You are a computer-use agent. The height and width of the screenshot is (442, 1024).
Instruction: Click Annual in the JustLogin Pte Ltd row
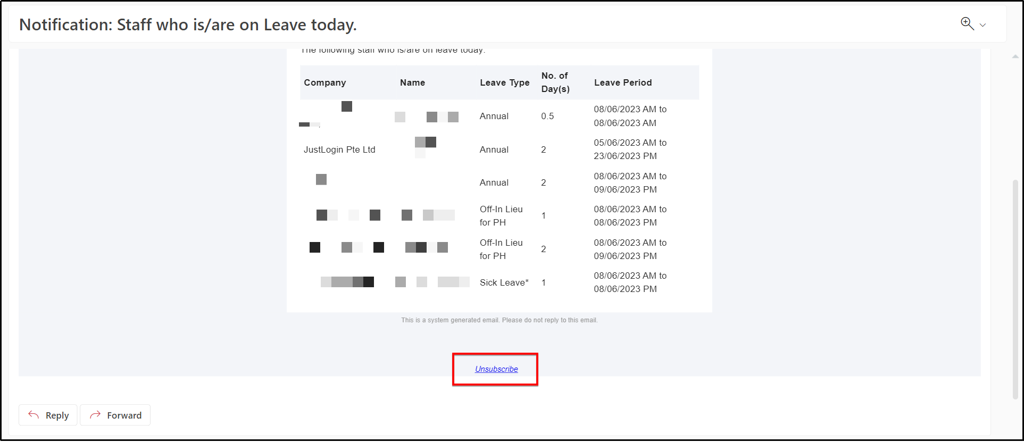click(x=494, y=149)
